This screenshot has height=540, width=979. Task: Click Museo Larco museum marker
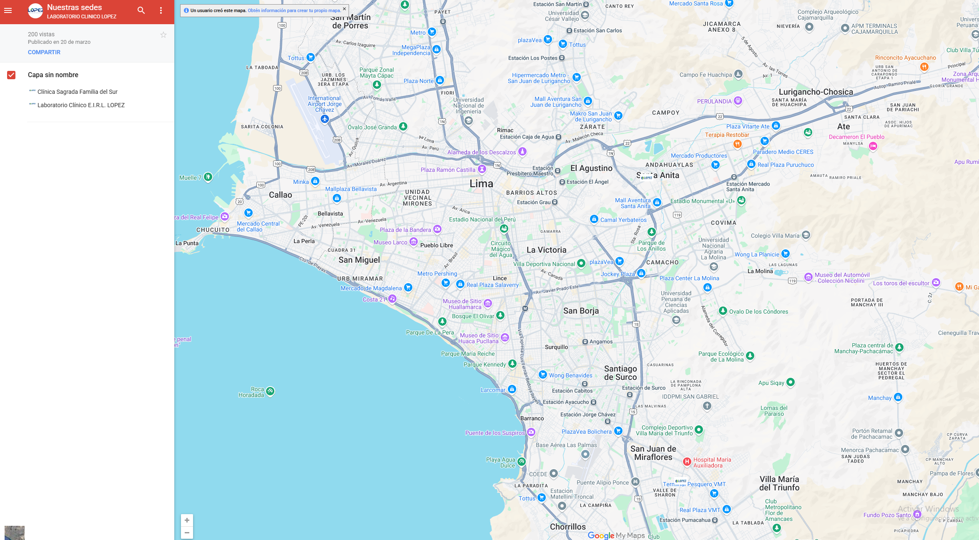point(413,241)
